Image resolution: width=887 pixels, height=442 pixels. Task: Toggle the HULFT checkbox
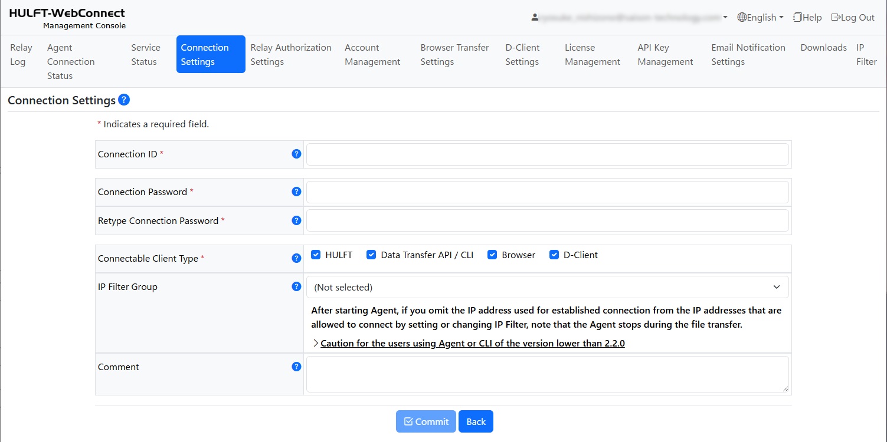click(x=316, y=255)
